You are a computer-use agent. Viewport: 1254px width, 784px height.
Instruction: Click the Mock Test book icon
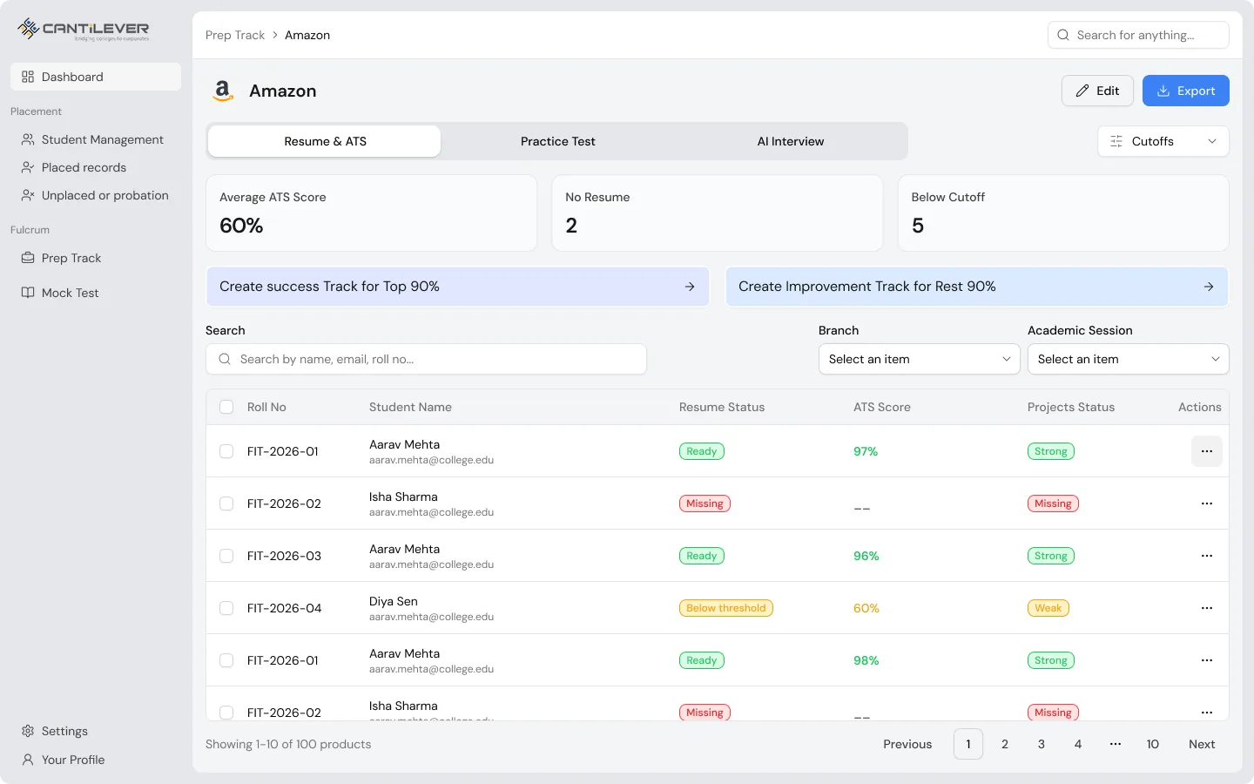coord(28,293)
